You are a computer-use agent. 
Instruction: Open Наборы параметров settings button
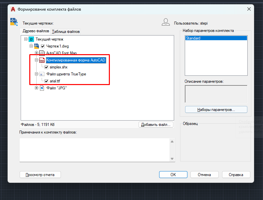(216, 110)
